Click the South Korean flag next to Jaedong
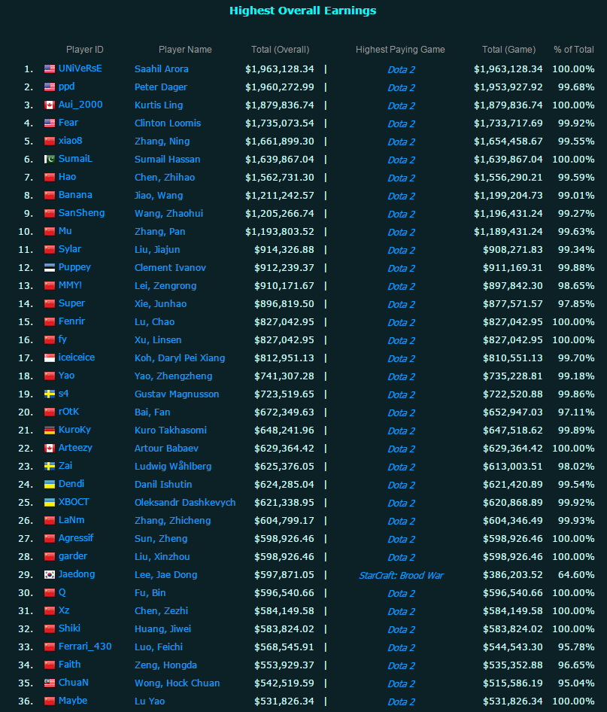The width and height of the screenshot is (607, 712). click(50, 575)
